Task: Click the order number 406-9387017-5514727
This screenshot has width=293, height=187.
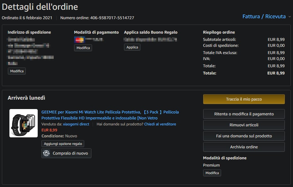Action: [112, 18]
